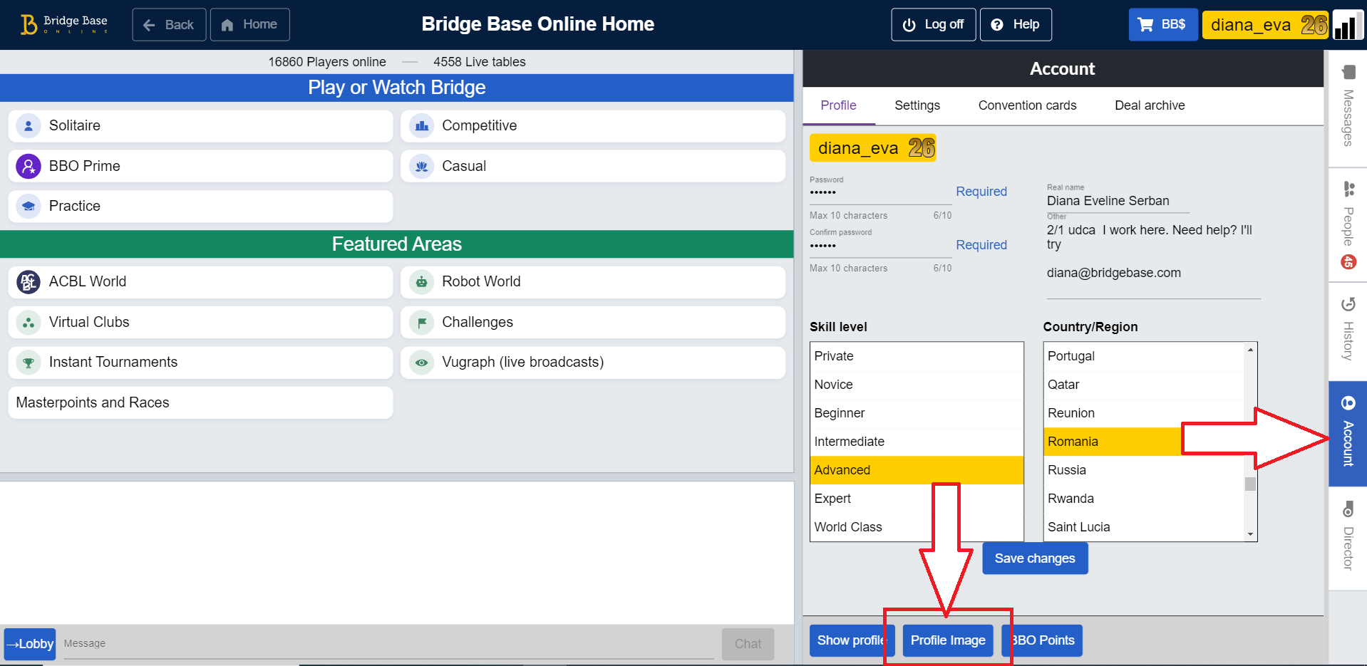This screenshot has height=666, width=1367.
Task: Open the Help button
Action: [1016, 25]
